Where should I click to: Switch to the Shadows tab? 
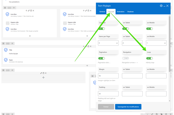pyautogui.click(x=130, y=12)
